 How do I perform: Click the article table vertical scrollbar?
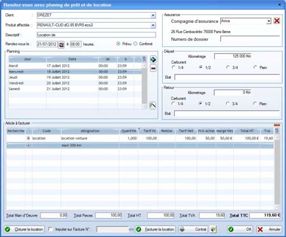277,172
